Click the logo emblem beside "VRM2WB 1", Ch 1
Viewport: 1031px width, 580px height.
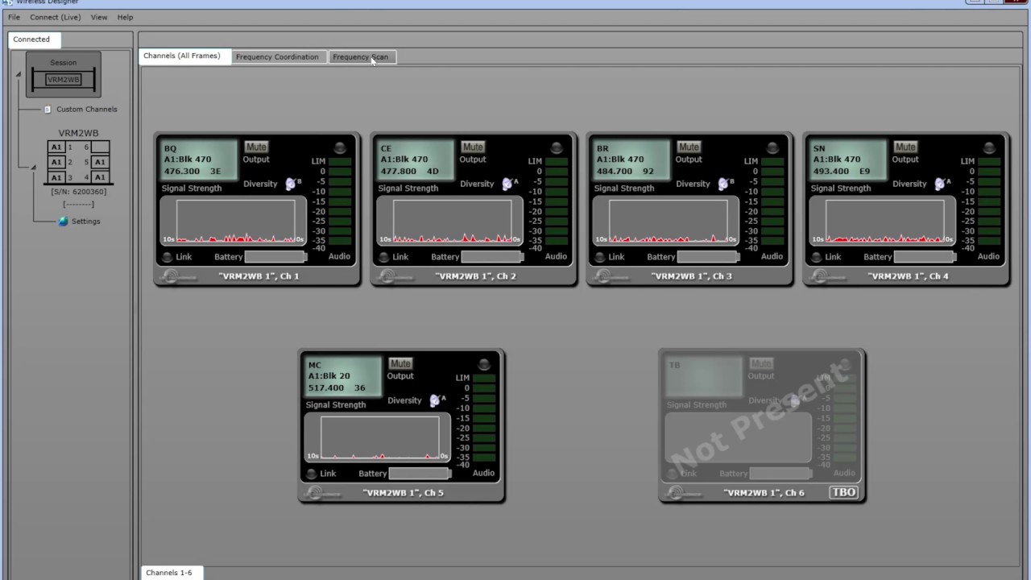point(176,276)
